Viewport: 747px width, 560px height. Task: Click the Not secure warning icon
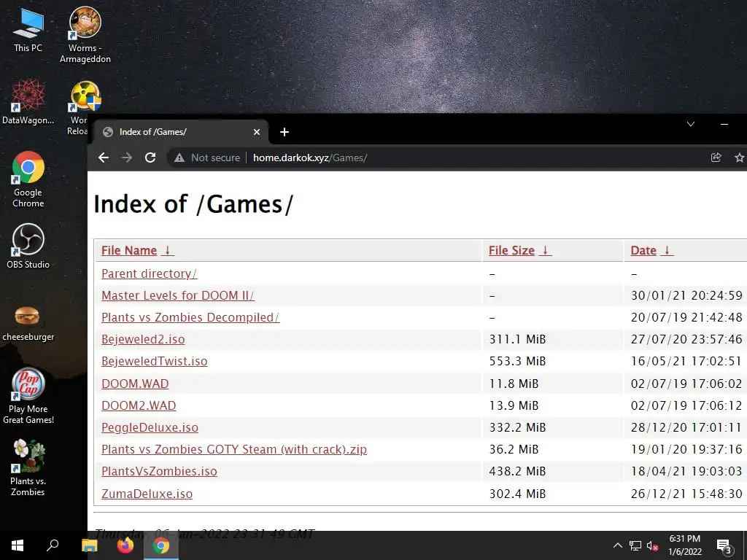179,157
